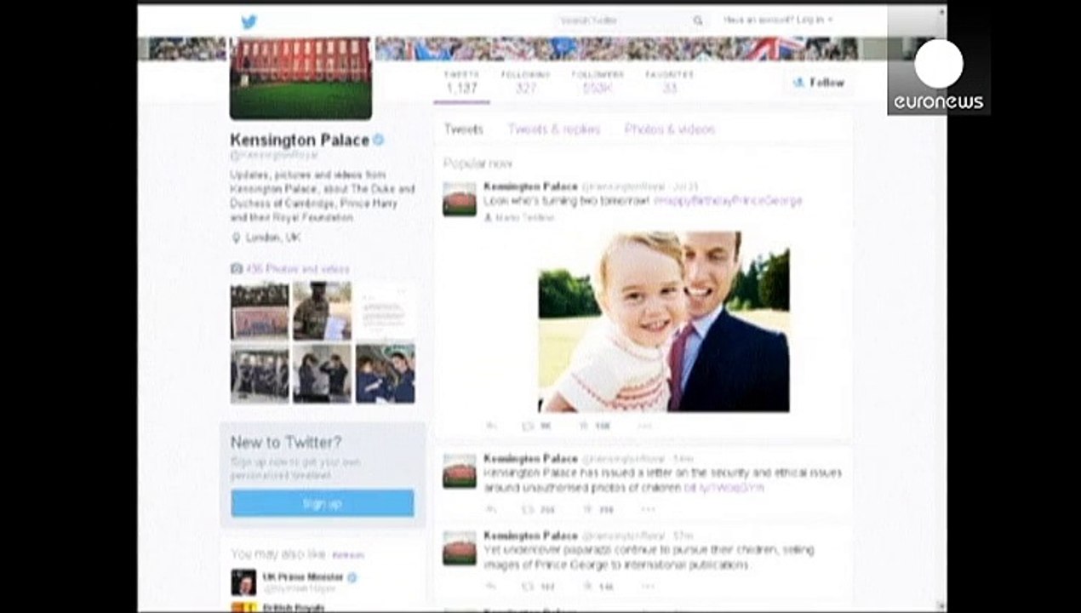The height and width of the screenshot is (613, 1081).
Task: Click the Refresh link beside You may also like
Action: (x=348, y=555)
